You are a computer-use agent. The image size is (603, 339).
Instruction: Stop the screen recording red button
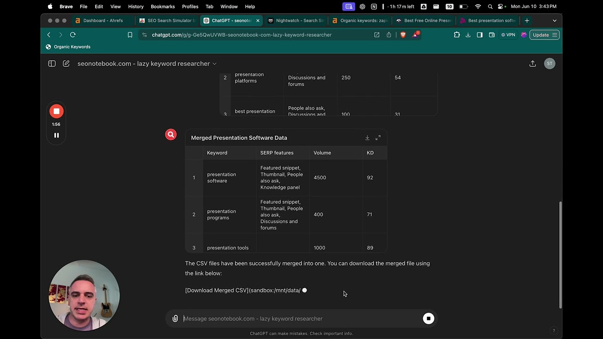57,112
